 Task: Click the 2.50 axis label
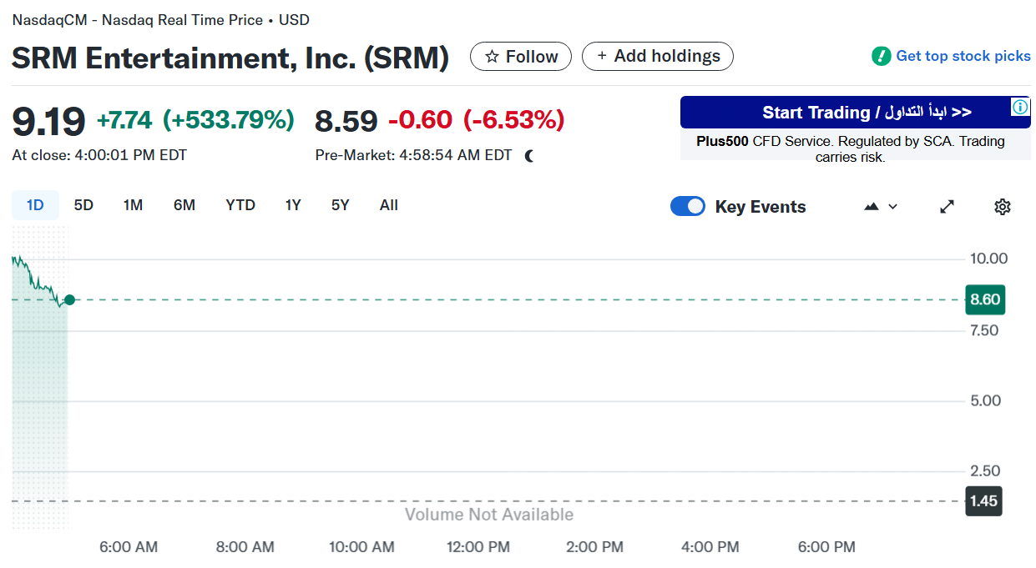pyautogui.click(x=985, y=470)
